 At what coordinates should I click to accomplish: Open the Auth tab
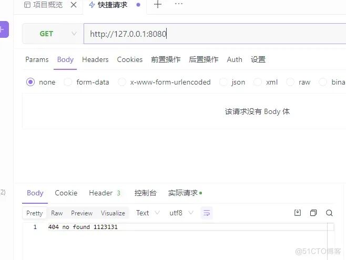235,59
